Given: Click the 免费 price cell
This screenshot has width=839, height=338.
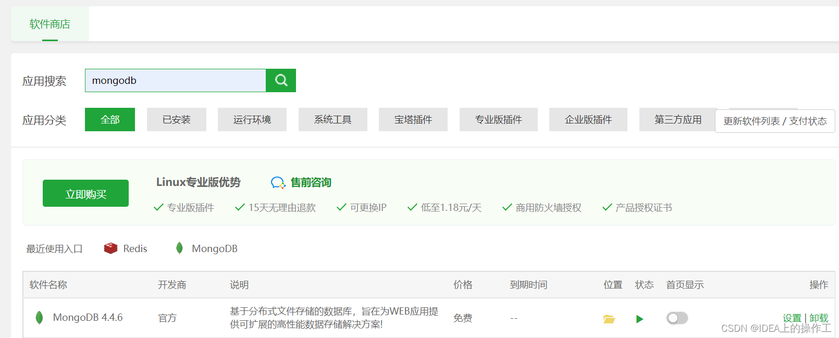Looking at the screenshot, I should click(463, 318).
